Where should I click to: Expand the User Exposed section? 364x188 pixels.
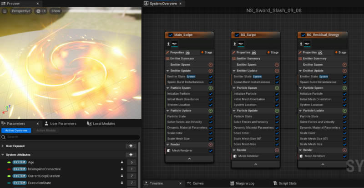[x=3, y=146]
